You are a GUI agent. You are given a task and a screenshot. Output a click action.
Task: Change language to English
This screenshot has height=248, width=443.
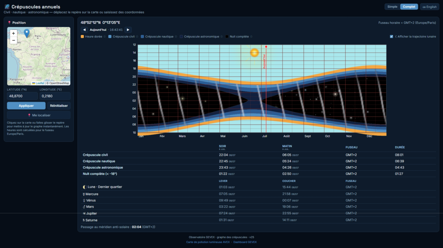430,7
